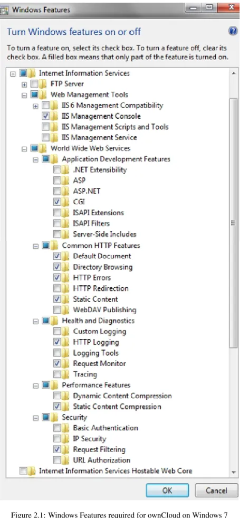The height and width of the screenshot is (518, 240).
Task: Click the Static Content folder icon
Action: 66,299
